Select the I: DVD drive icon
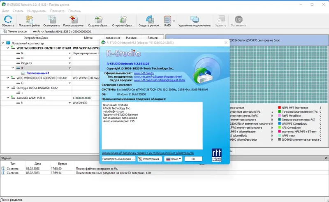The image size is (329, 202). tap(18, 93)
